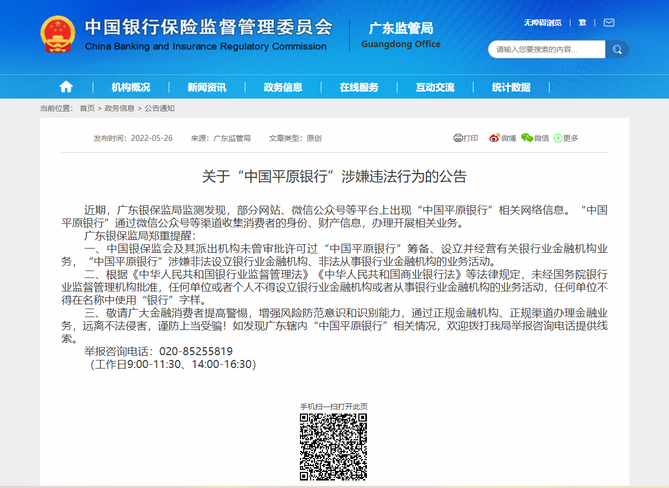Screen dimensions: 669x488
Task: Switch to traditional Chinese with 繁
Action: click(582, 22)
